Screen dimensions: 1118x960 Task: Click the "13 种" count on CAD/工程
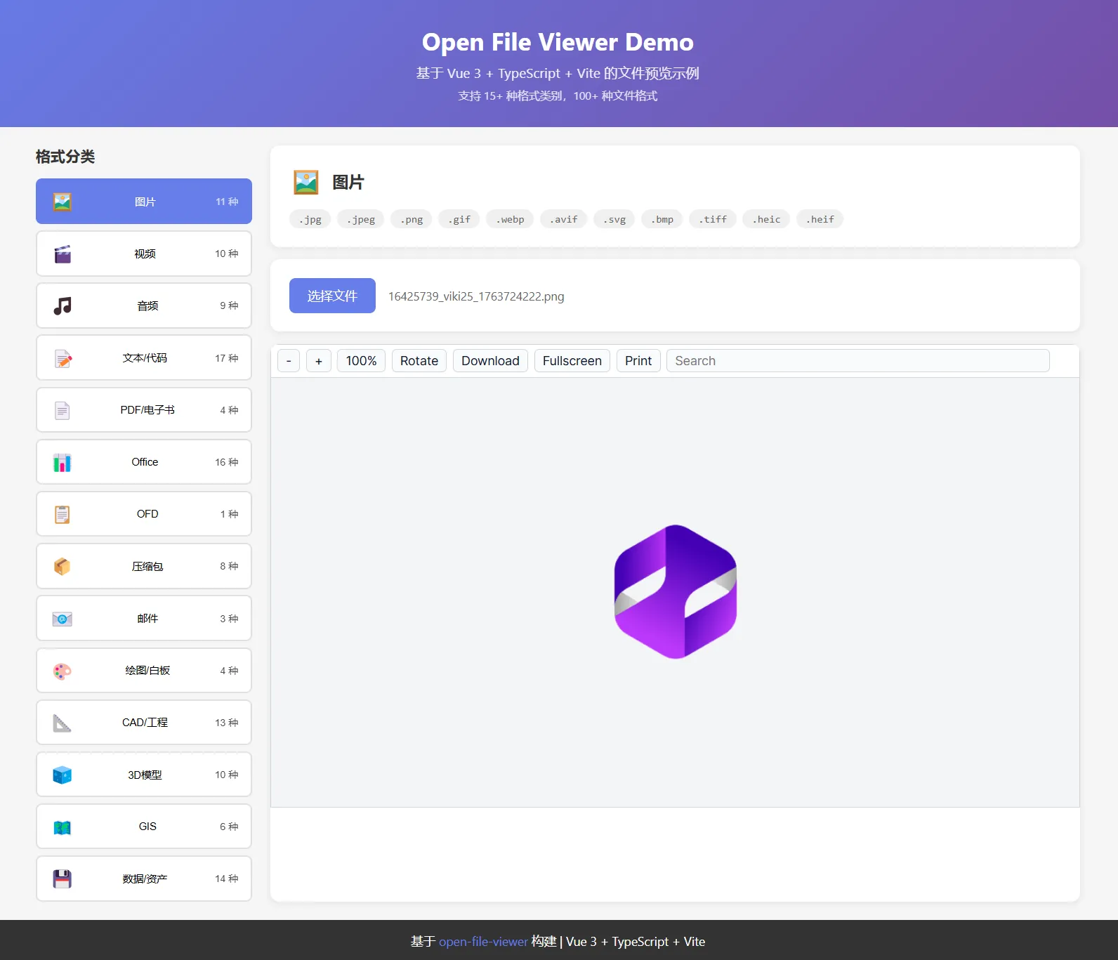tap(227, 723)
